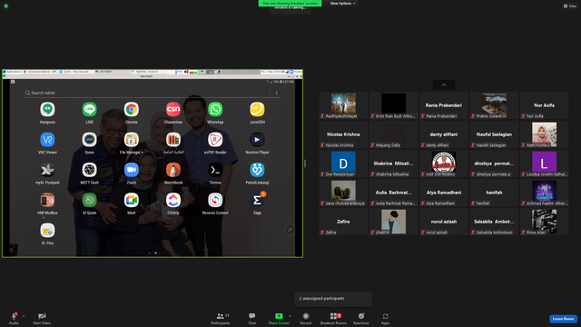Open the ClickUp app icon
This screenshot has width=581, height=327.
(173, 200)
